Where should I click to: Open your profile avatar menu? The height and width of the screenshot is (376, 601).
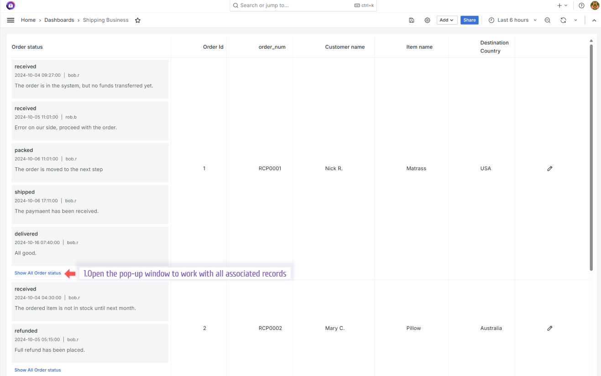tap(595, 5)
